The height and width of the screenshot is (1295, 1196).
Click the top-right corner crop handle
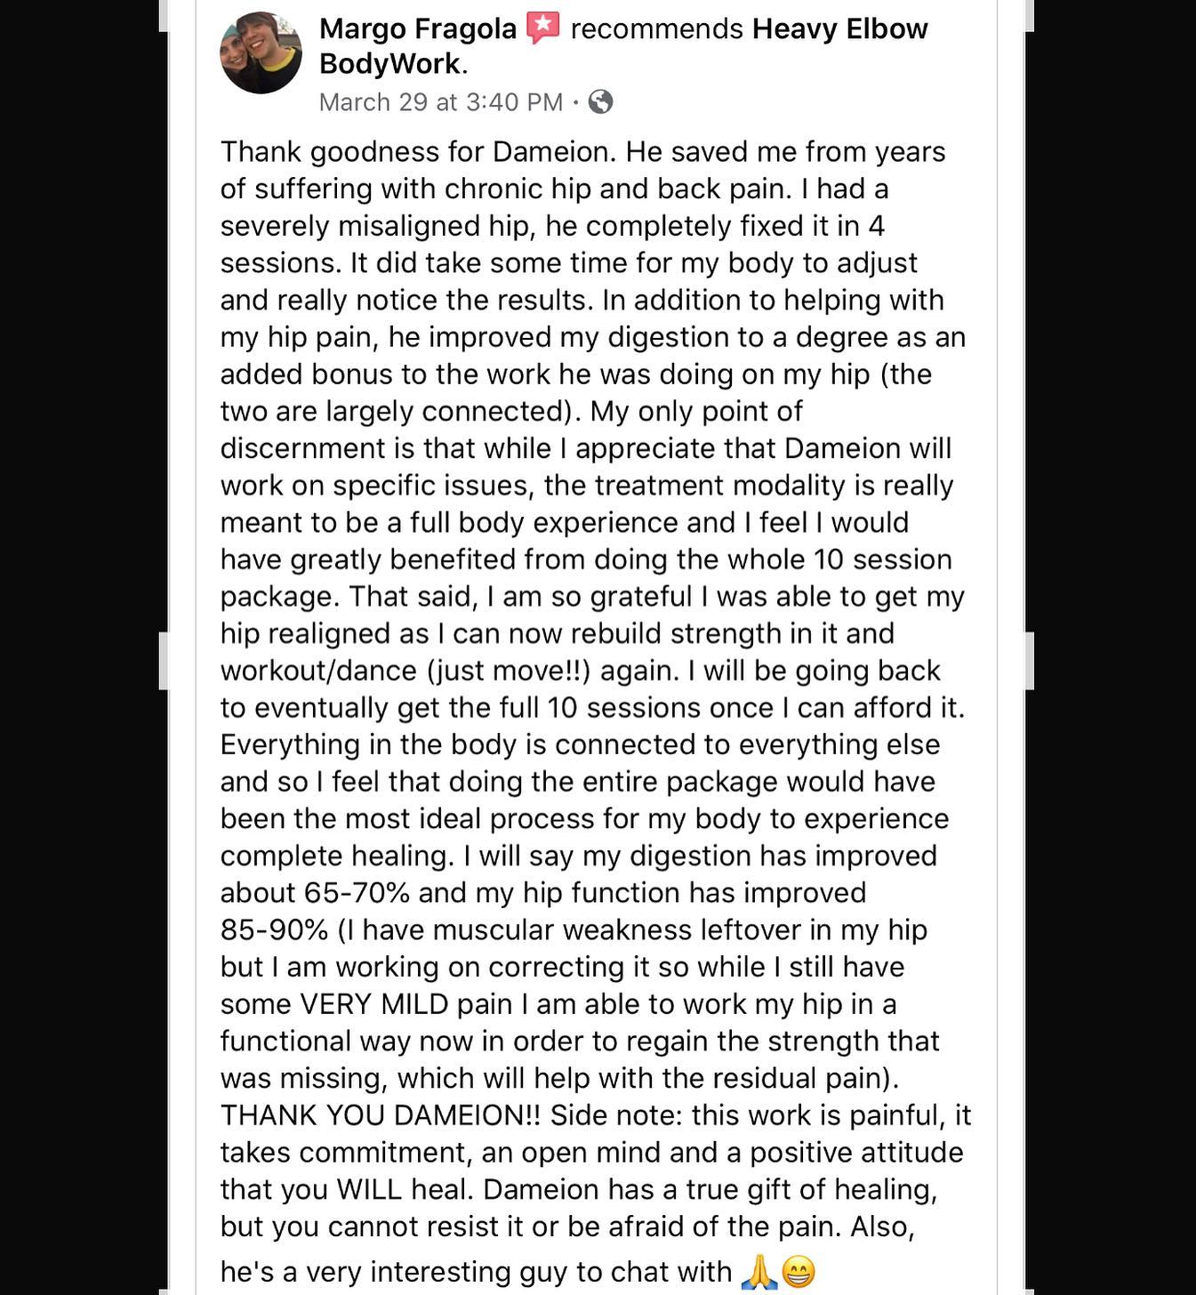tap(1029, 16)
